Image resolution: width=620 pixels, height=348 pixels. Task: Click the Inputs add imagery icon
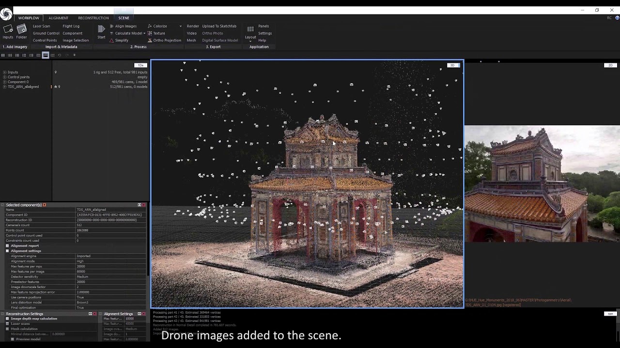coord(8,30)
